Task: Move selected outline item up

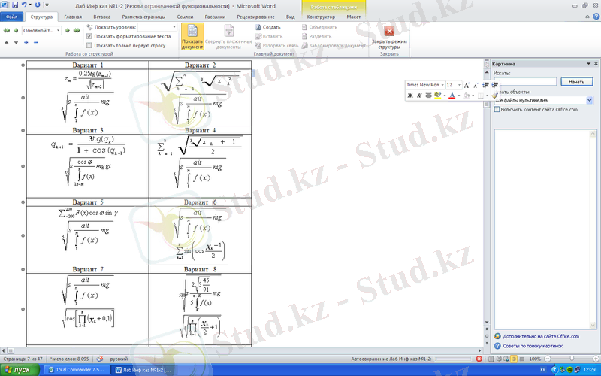Action: [x=7, y=43]
